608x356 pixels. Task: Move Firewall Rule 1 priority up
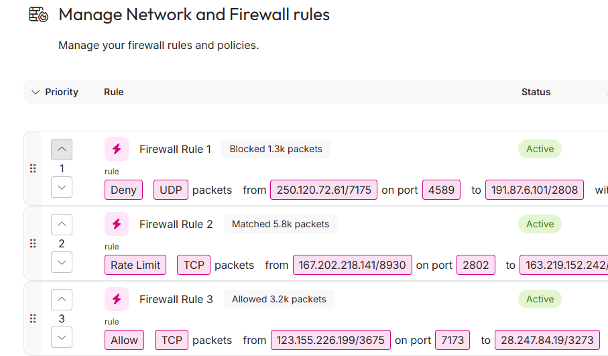62,150
